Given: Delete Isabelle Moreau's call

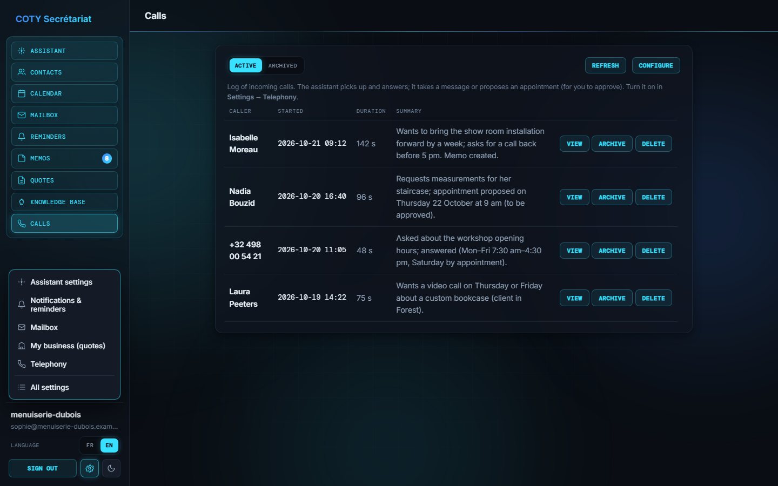Looking at the screenshot, I should pos(654,144).
